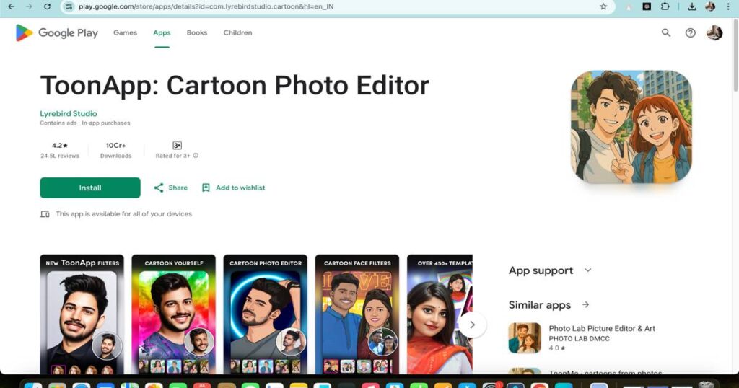The height and width of the screenshot is (388, 739).
Task: Open the Lyrebird Studio developer page
Action: coord(69,113)
